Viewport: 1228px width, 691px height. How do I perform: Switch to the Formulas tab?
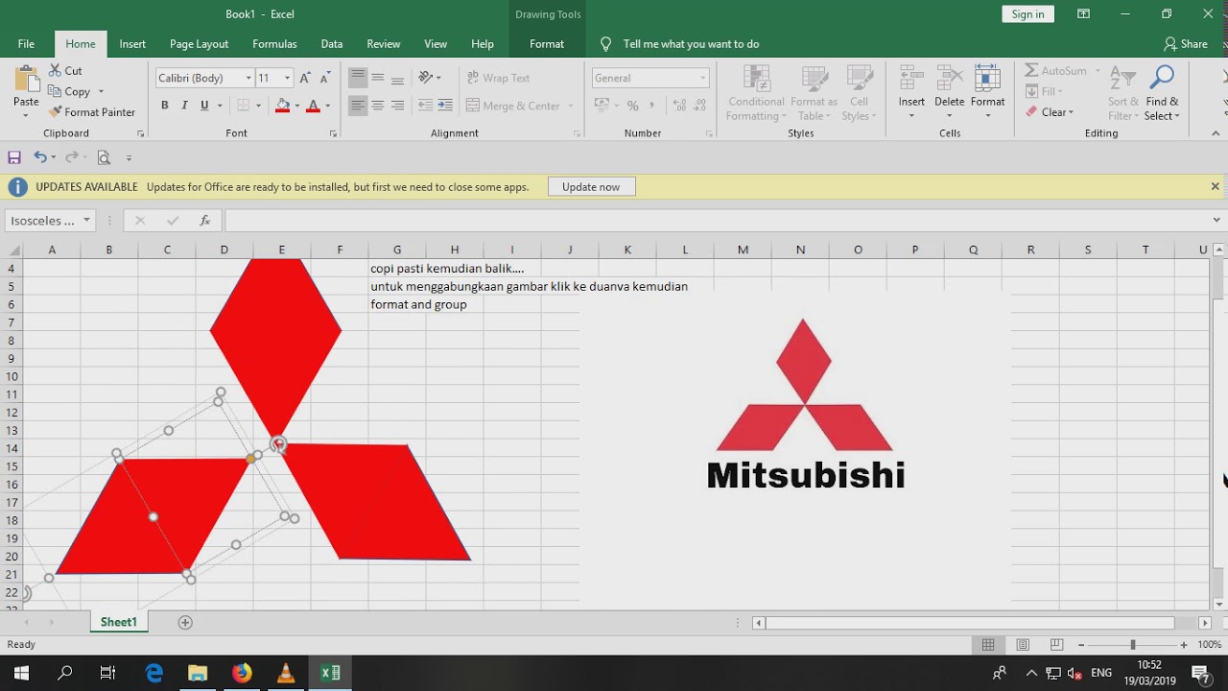coord(274,44)
